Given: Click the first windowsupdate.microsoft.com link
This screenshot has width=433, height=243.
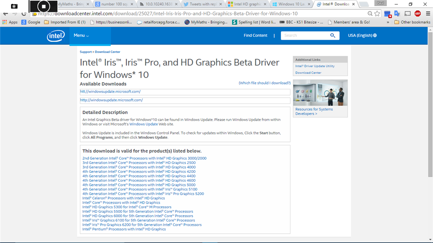Looking at the screenshot, I should (x=110, y=91).
